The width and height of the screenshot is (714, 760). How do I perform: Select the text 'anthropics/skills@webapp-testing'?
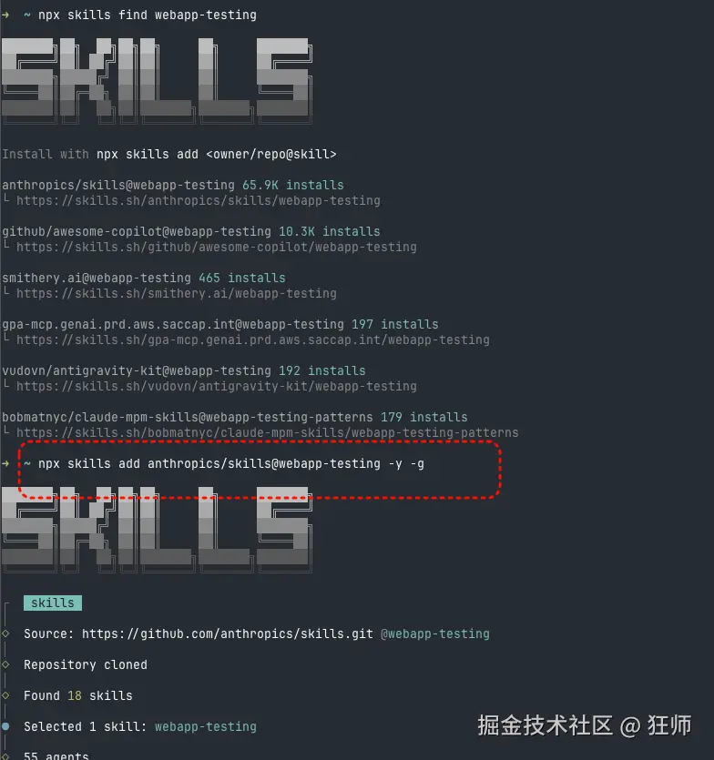click(118, 185)
